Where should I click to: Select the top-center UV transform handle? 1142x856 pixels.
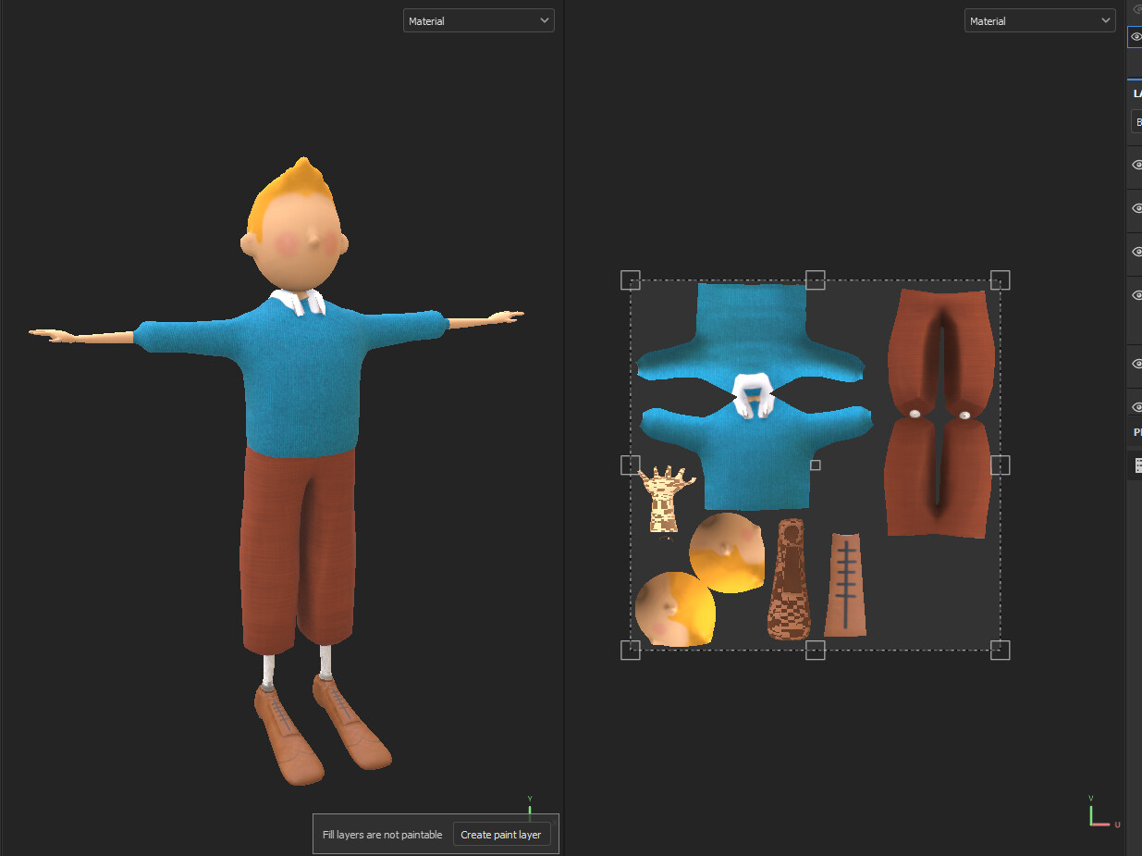point(815,279)
